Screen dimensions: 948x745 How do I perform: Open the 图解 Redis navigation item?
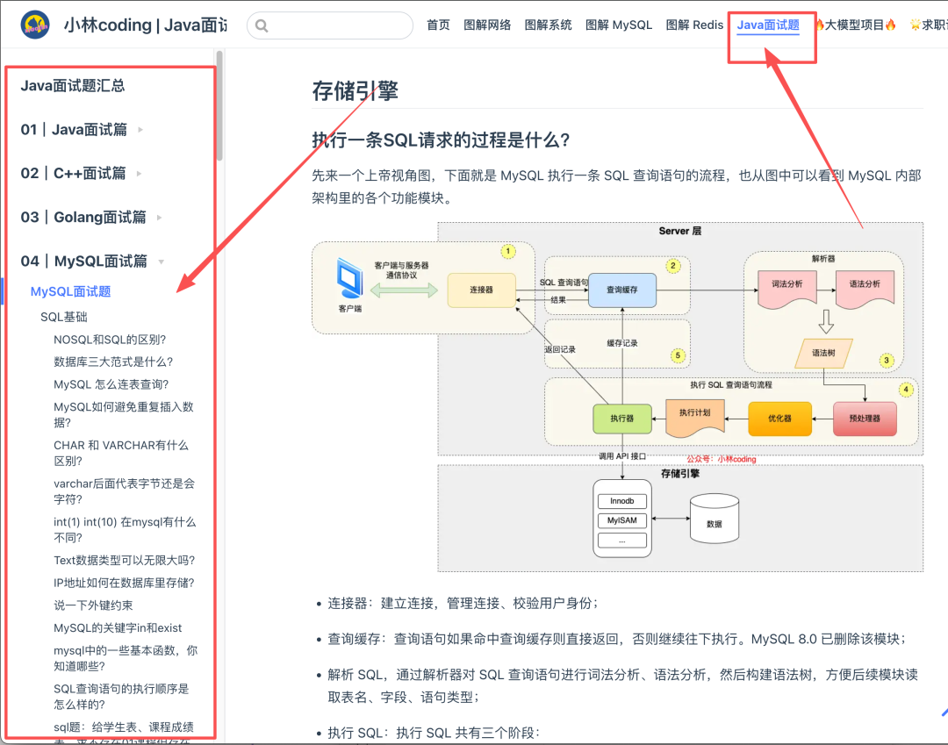[x=694, y=25]
